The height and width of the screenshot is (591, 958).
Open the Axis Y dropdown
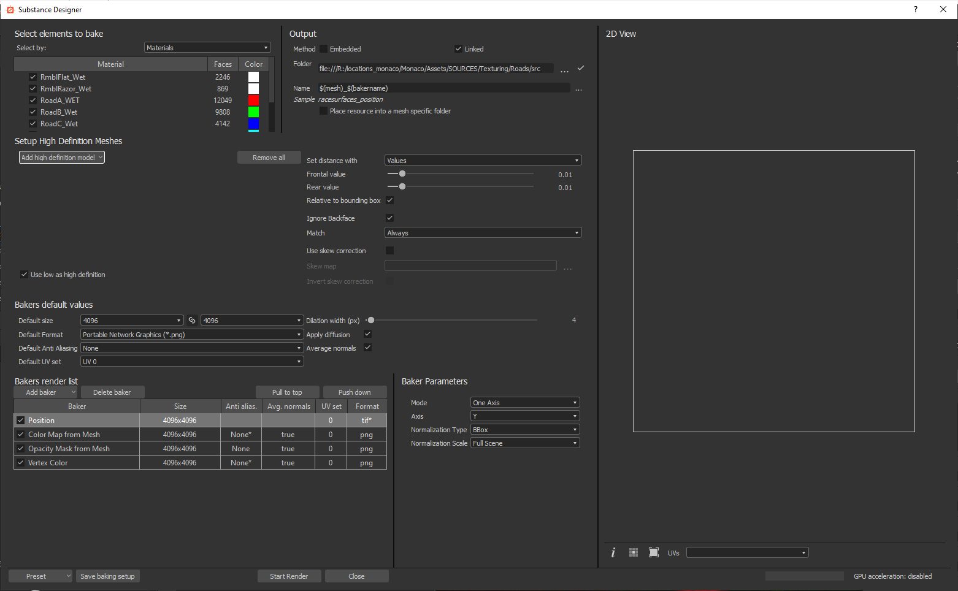pos(525,416)
